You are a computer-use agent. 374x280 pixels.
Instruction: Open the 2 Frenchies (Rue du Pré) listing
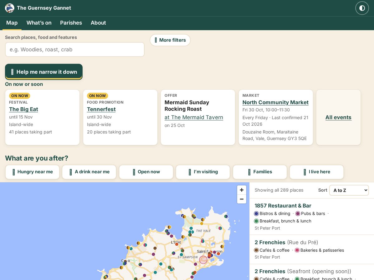click(x=286, y=242)
